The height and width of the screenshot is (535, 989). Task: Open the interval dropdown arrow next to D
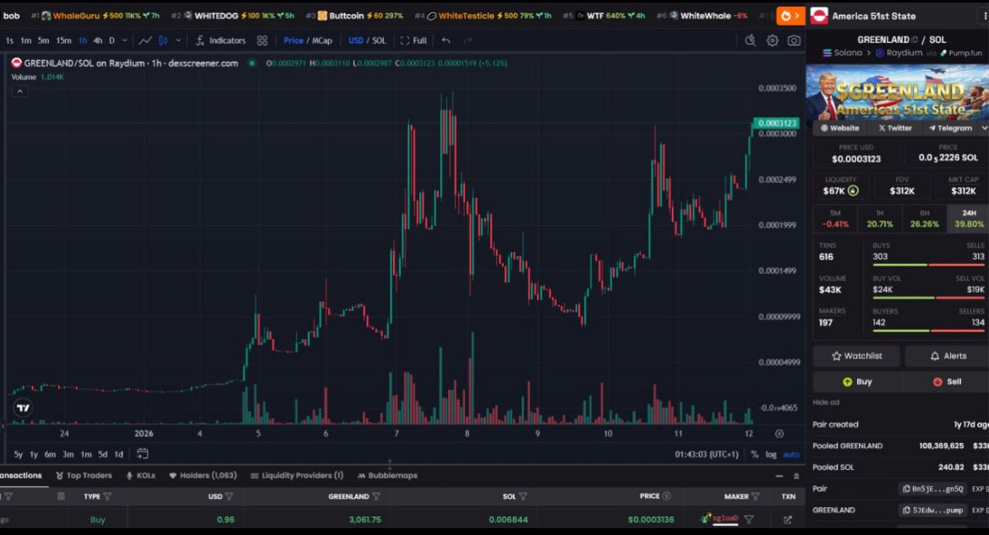124,41
